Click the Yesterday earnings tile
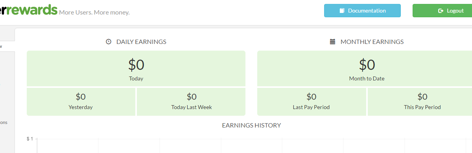 tap(81, 102)
